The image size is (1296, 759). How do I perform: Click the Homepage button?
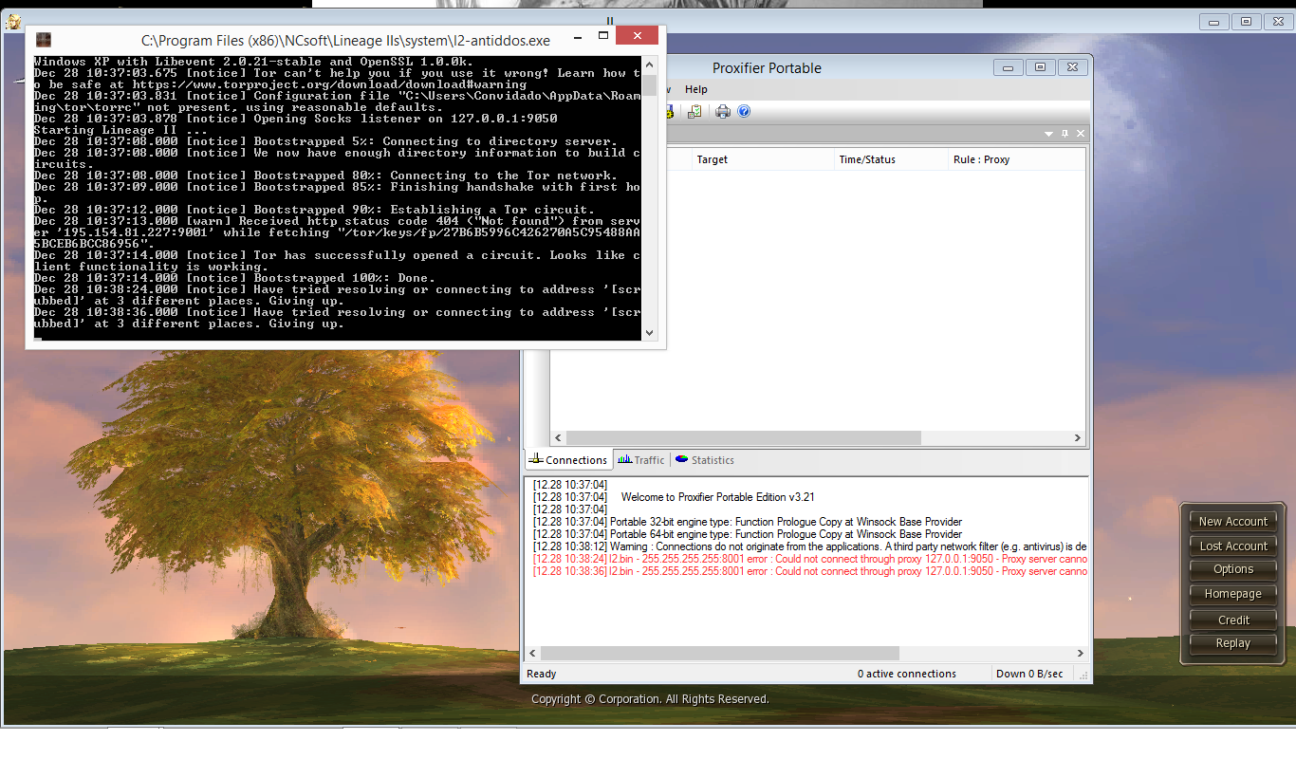coord(1232,594)
